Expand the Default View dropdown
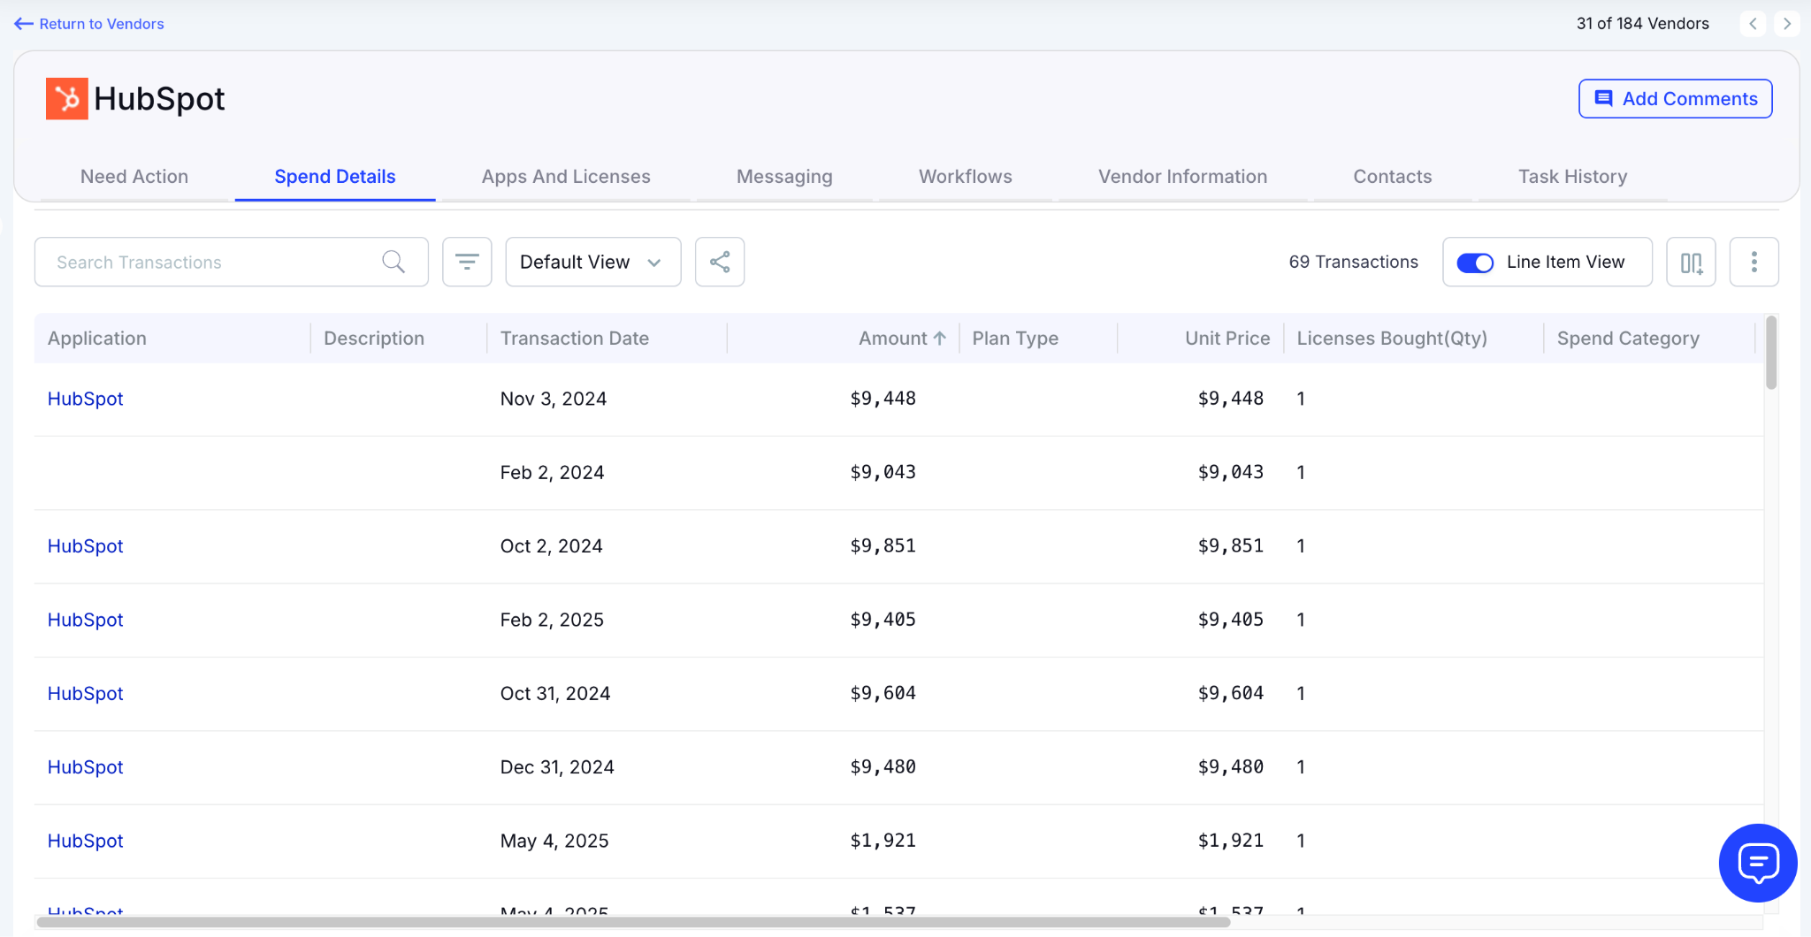The height and width of the screenshot is (937, 1811). 592,262
